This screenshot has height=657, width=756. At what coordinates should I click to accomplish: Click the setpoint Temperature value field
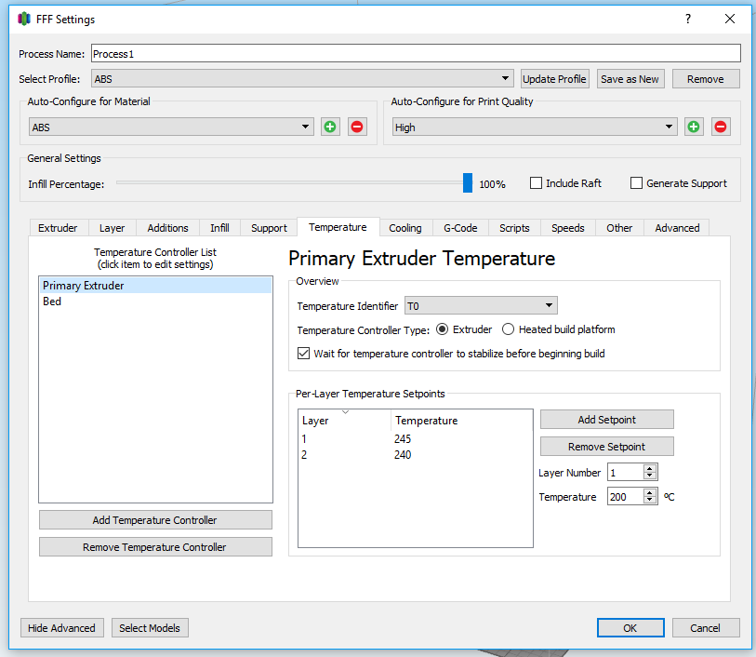click(626, 496)
